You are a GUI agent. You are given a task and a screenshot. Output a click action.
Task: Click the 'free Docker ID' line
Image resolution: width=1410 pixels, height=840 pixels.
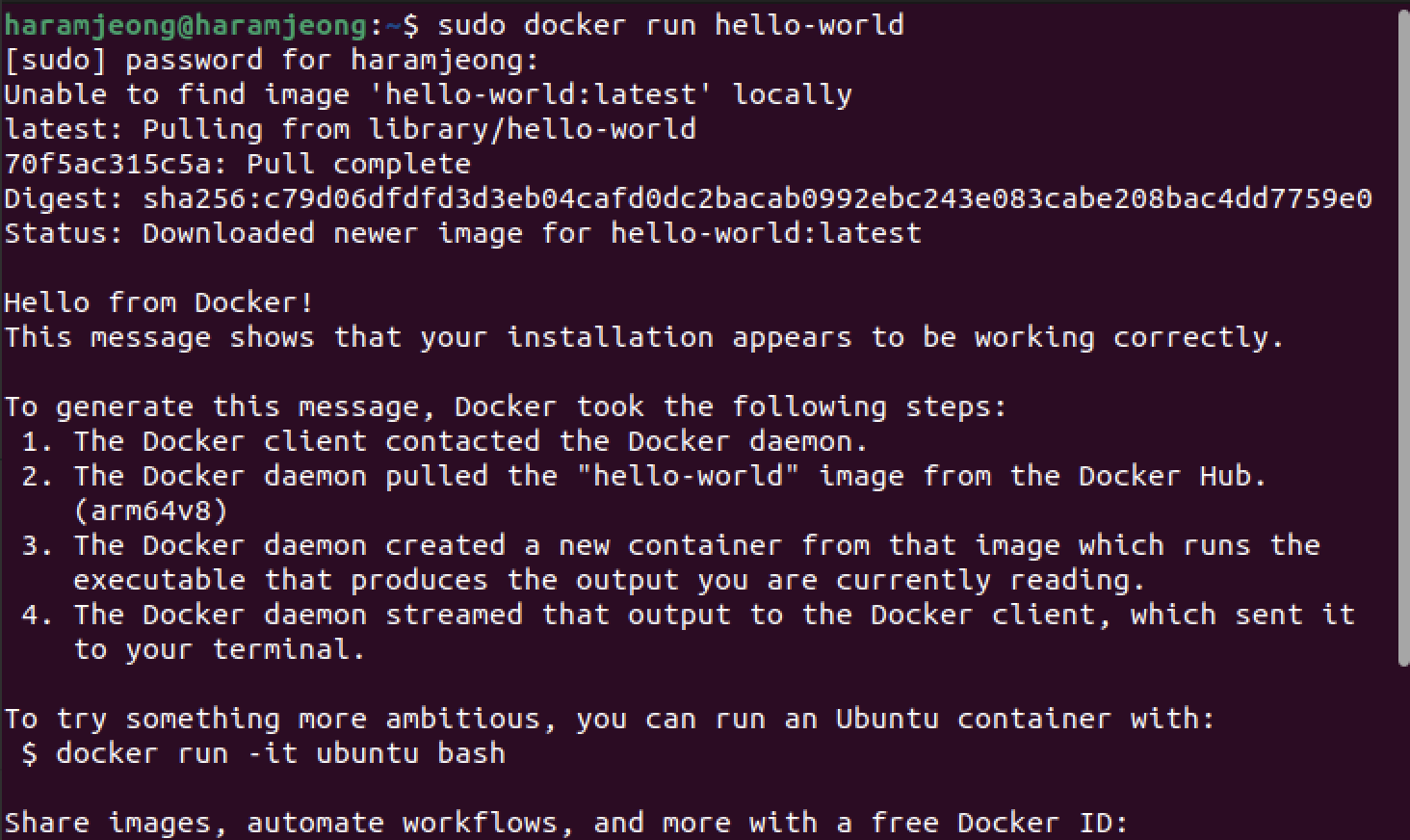point(566,823)
